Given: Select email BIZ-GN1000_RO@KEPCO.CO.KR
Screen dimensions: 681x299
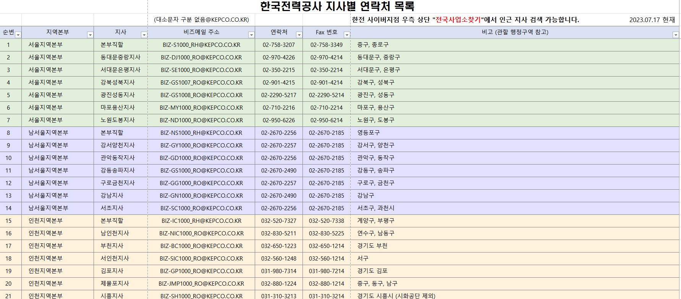Looking at the screenshot, I should point(201,196).
